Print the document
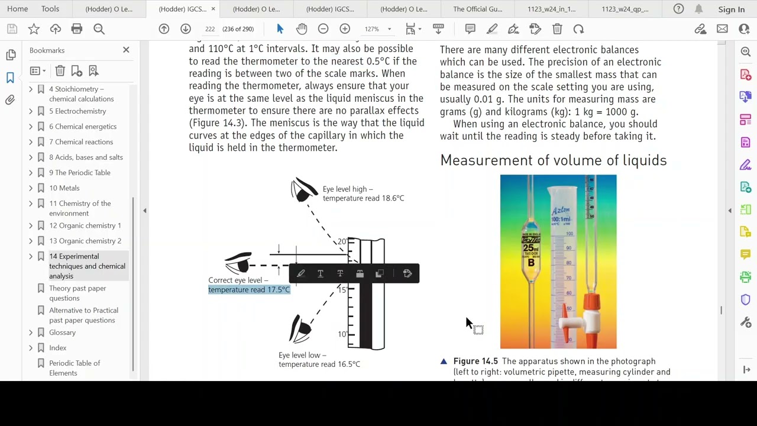The image size is (757, 426). (x=77, y=29)
